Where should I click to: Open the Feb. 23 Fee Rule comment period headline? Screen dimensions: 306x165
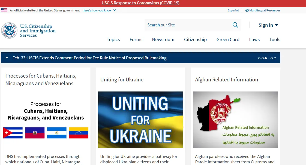[89, 58]
